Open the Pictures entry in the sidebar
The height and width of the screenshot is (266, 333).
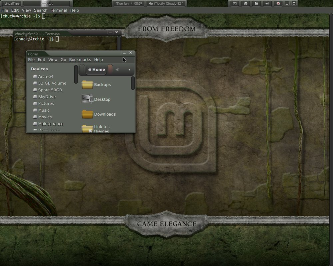pyautogui.click(x=44, y=103)
